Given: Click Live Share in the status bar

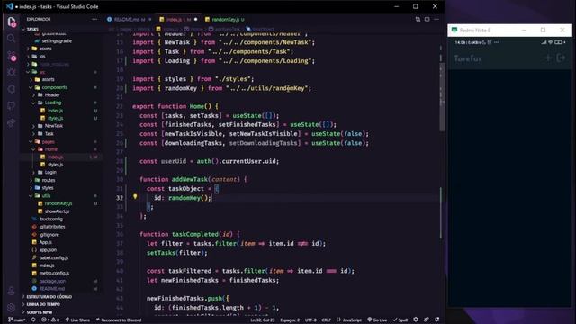Looking at the screenshot, I should tap(77, 320).
